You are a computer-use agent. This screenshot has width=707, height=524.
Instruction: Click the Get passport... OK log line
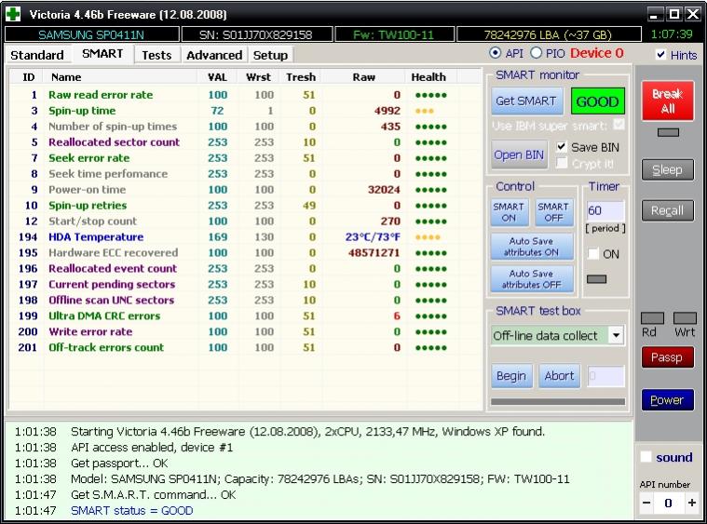tap(119, 464)
